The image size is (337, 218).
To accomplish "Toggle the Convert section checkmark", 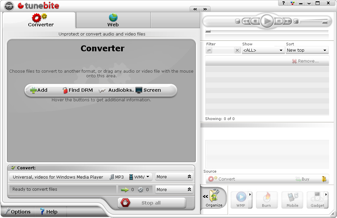I will tap(13, 168).
